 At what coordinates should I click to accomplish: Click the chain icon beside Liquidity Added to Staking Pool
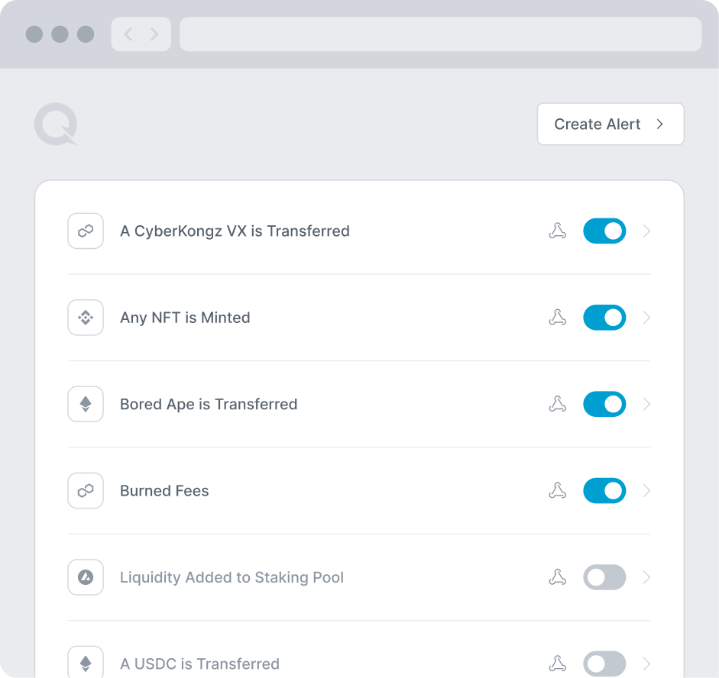pos(86,577)
